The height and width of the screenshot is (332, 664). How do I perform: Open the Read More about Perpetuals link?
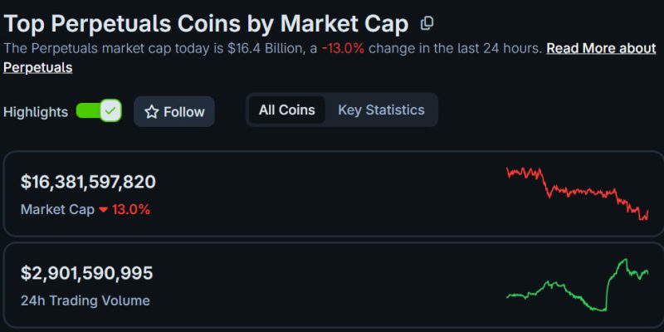click(601, 48)
